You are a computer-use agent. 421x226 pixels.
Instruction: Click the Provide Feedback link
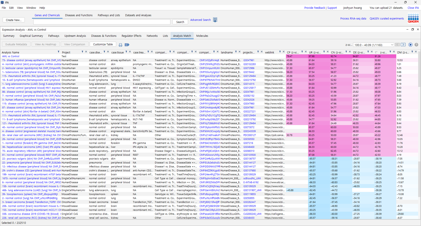[314, 8]
